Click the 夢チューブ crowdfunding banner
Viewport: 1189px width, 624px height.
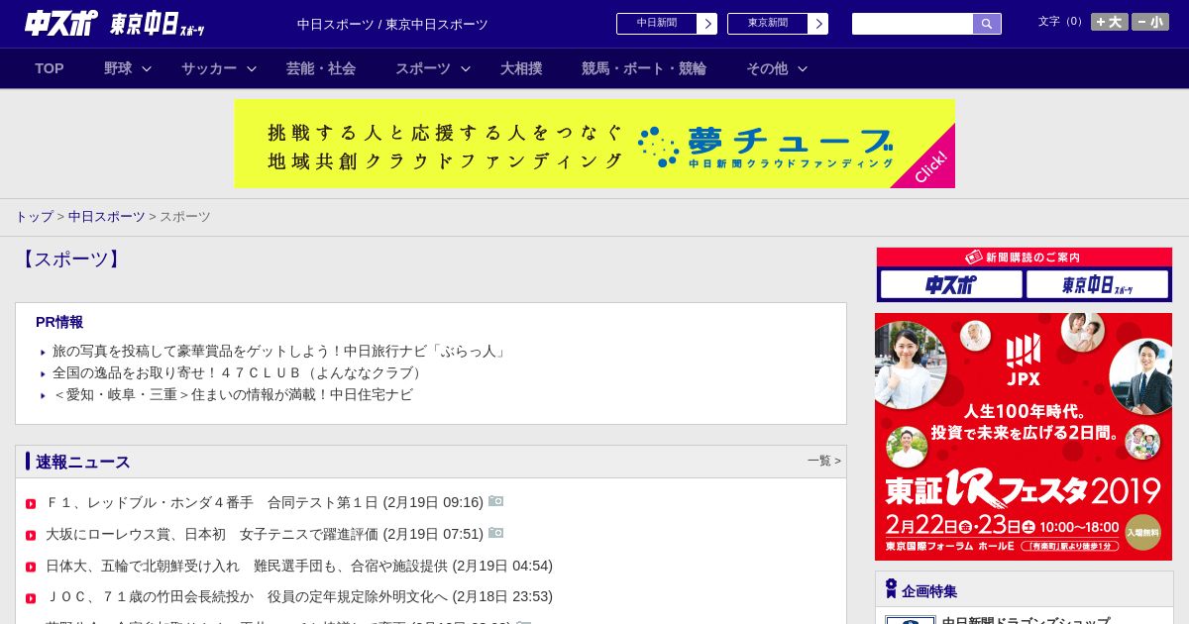594,144
